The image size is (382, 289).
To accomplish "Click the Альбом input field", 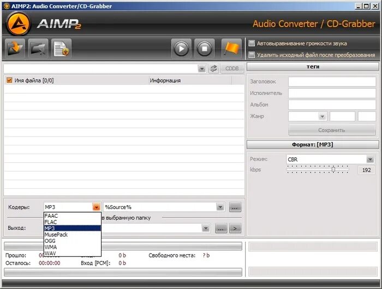I will coord(332,104).
